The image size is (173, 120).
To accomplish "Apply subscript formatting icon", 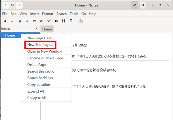I will [42, 21].
